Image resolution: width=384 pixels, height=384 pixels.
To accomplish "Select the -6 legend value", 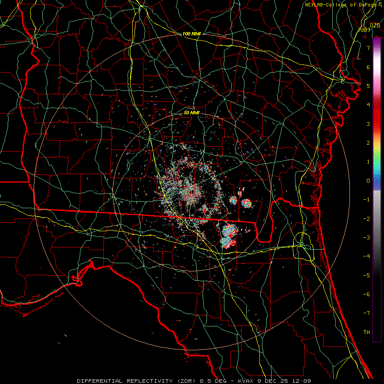I will click(x=367, y=294).
